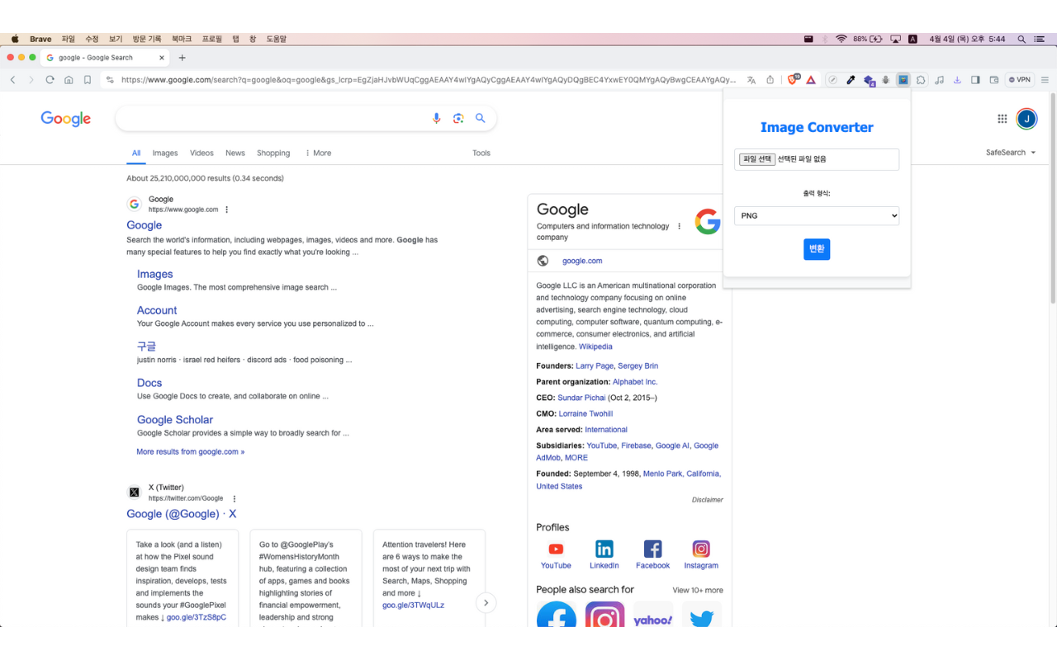The height and width of the screenshot is (660, 1057).
Task: Open the Brave application menu
Action: 40,39
